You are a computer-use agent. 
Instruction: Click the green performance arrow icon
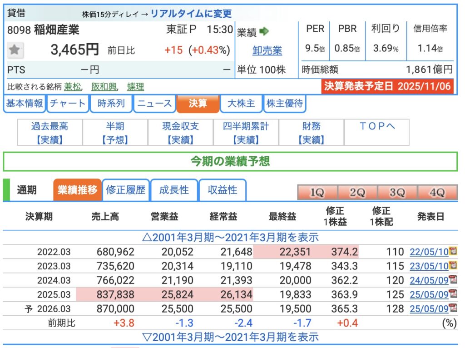click(x=264, y=31)
